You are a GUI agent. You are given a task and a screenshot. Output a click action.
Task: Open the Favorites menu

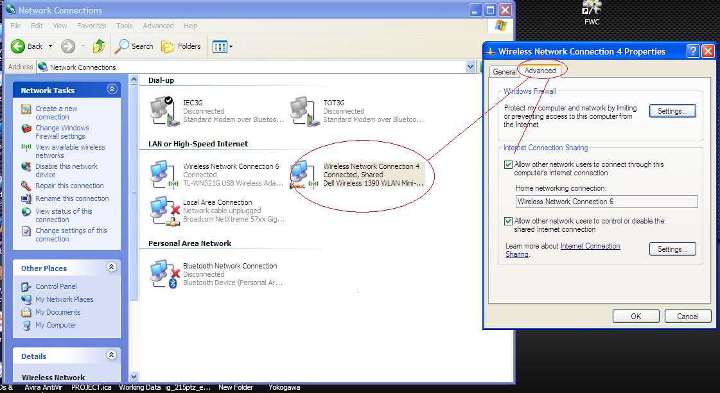coord(91,26)
